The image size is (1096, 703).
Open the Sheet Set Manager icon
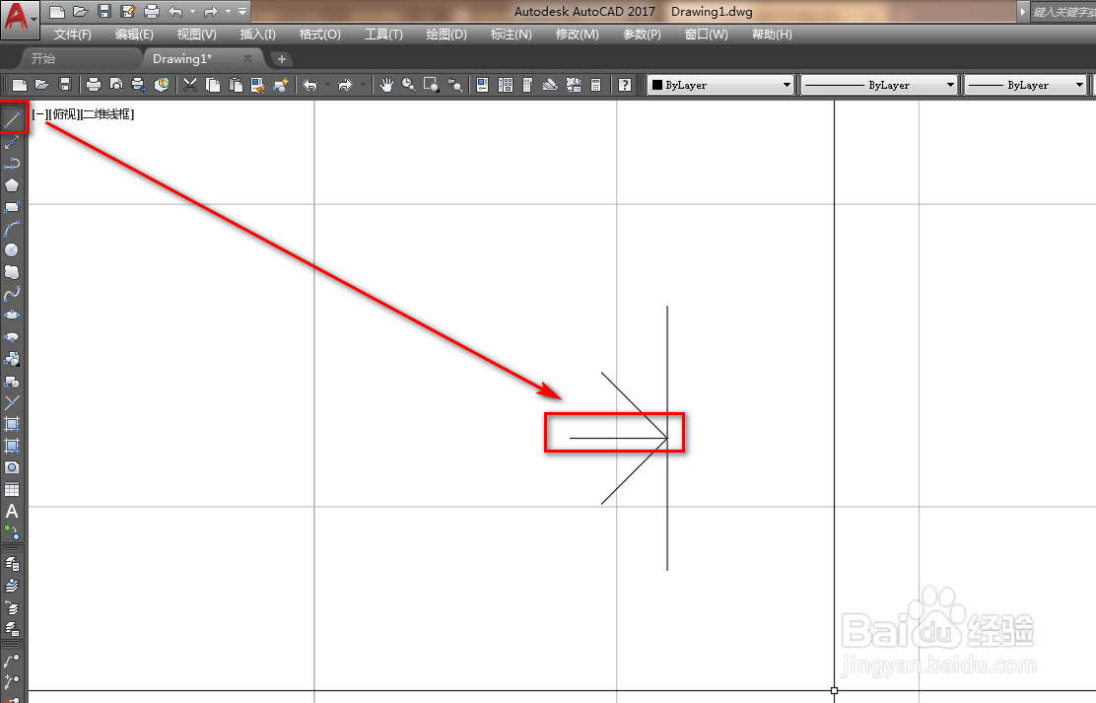click(550, 86)
